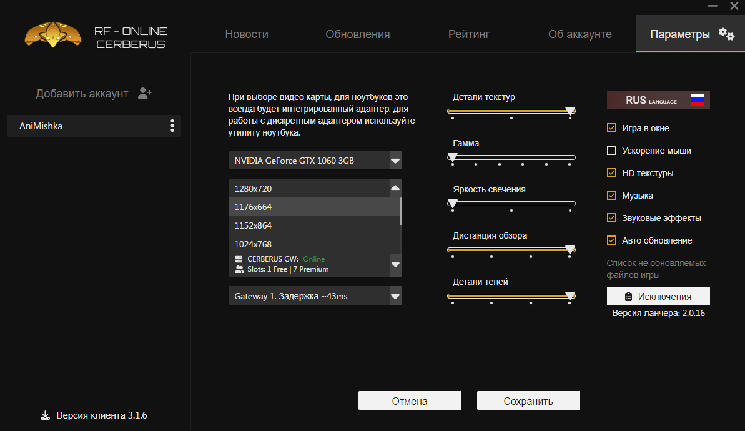Toggle the Авто обновление checkbox

(611, 240)
